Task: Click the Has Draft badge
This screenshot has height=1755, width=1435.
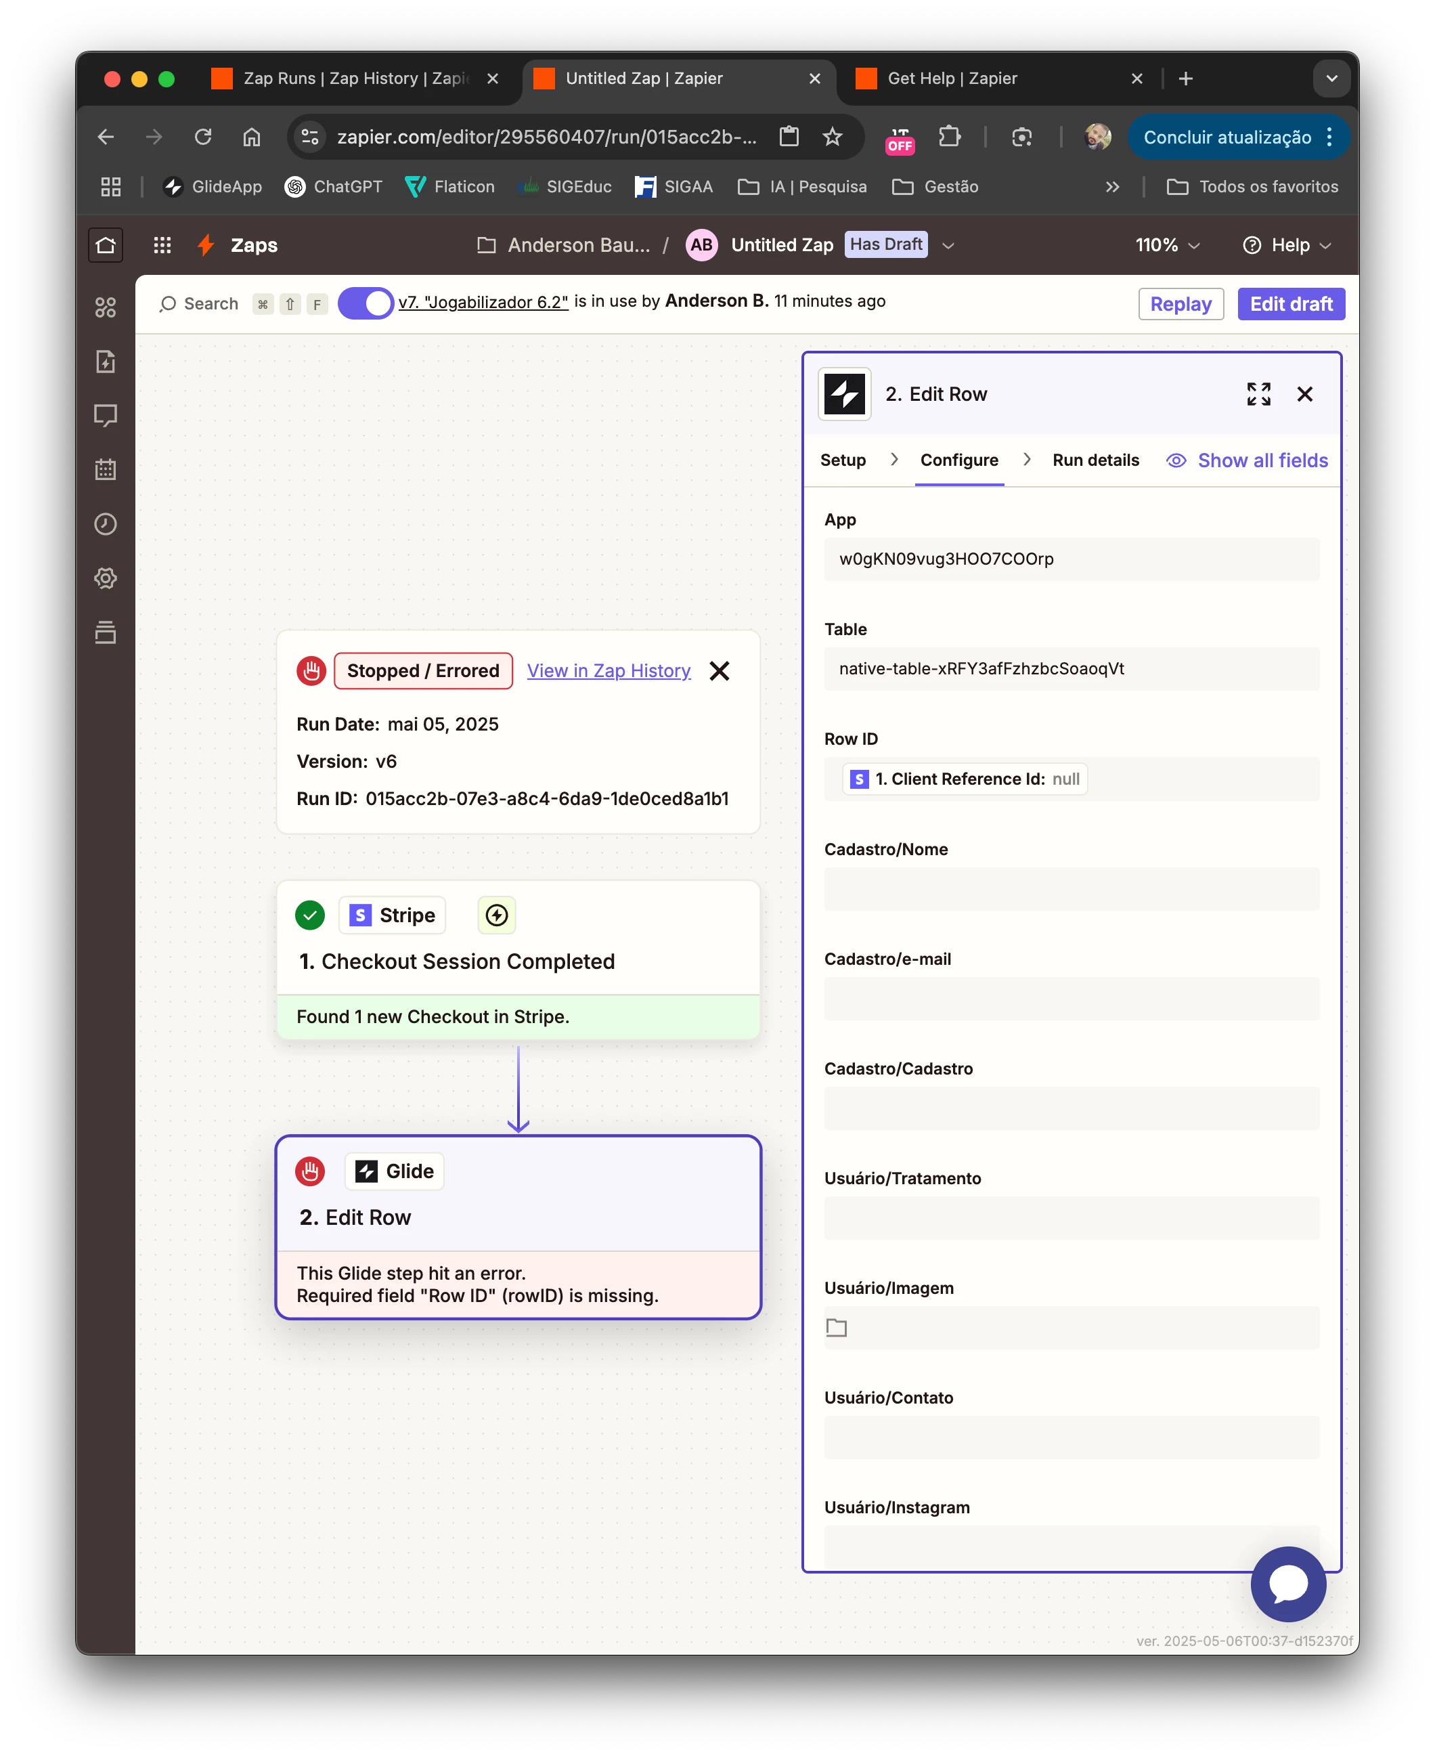Action: click(885, 244)
